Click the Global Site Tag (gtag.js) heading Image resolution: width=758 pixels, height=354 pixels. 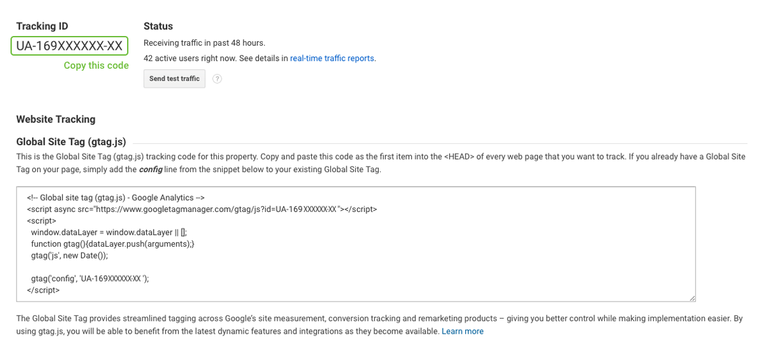[x=71, y=141]
